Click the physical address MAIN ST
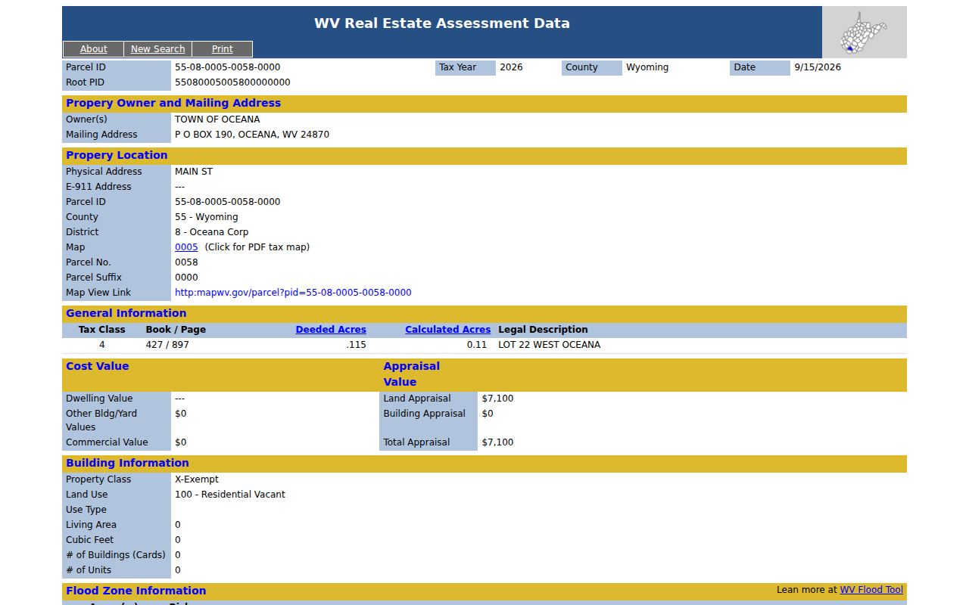Screen dimensions: 969x605 [194, 172]
